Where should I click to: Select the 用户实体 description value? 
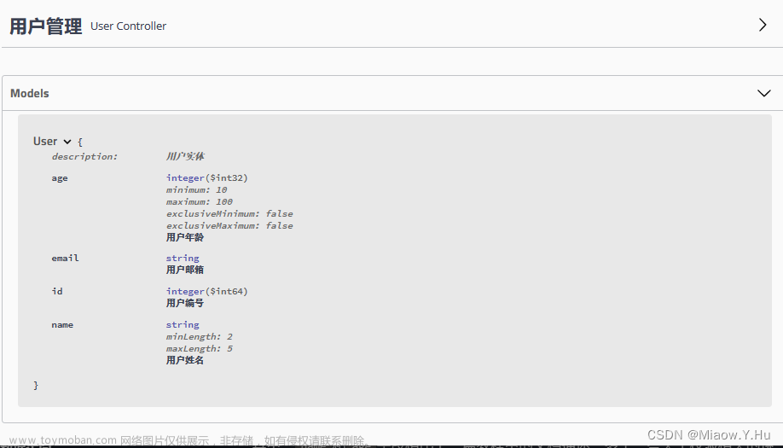(185, 156)
